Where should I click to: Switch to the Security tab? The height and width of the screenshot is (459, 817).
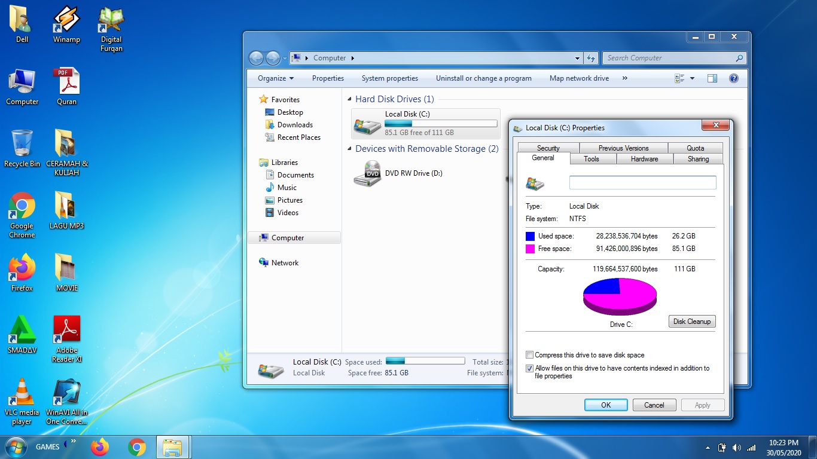[x=548, y=148]
